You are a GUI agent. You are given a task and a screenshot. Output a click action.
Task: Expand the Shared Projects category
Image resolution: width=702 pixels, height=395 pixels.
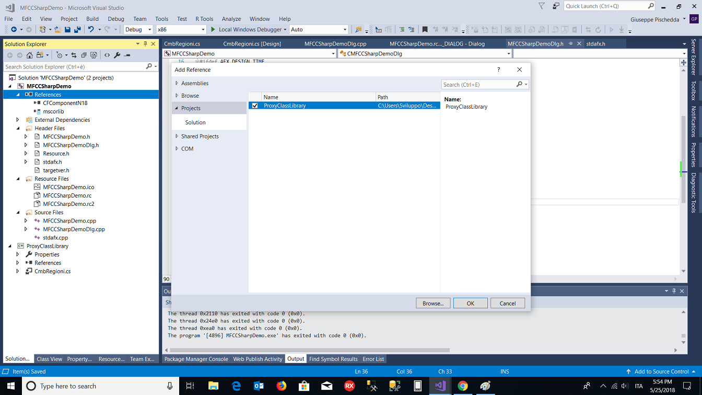(177, 136)
